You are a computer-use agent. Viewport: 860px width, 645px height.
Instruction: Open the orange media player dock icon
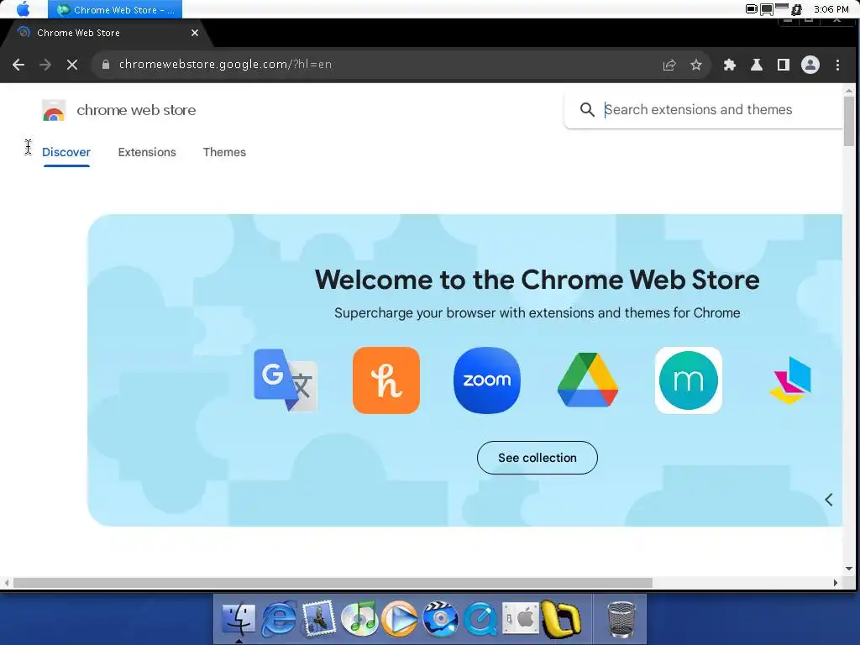400,619
